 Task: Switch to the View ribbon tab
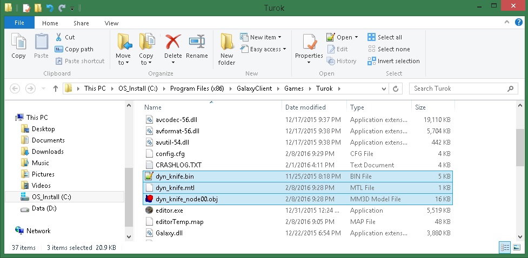click(111, 23)
